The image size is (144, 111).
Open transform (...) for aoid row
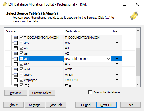coord(116,69)
